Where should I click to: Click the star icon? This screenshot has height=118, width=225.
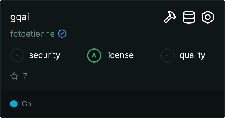point(14,76)
